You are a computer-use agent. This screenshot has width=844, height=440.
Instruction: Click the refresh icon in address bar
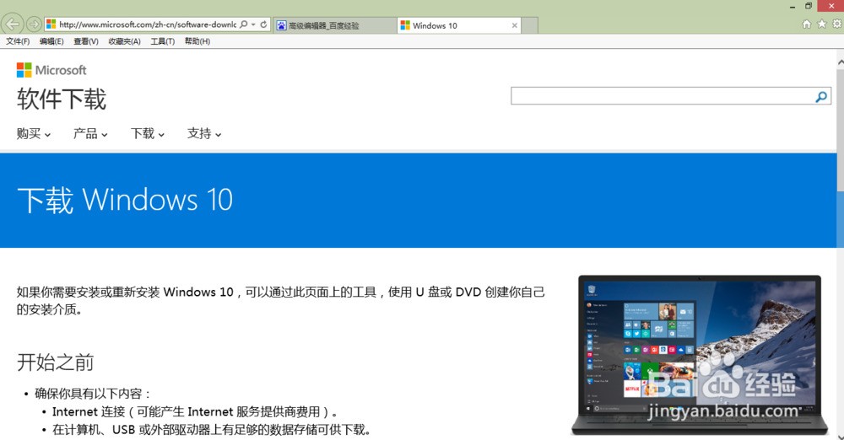pos(263,24)
